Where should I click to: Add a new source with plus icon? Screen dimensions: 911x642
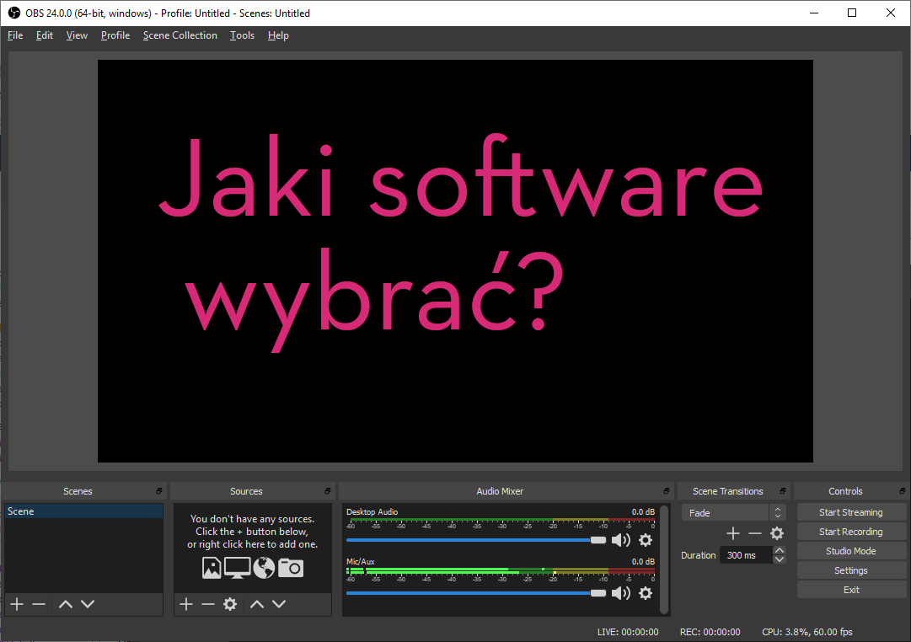(x=186, y=604)
